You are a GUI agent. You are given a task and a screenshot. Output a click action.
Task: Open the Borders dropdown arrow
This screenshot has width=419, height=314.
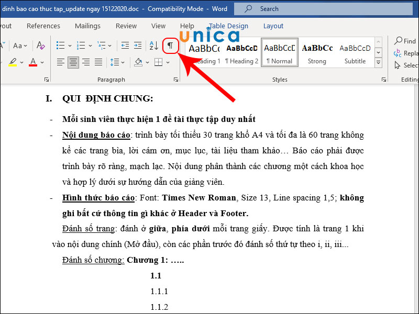click(167, 62)
